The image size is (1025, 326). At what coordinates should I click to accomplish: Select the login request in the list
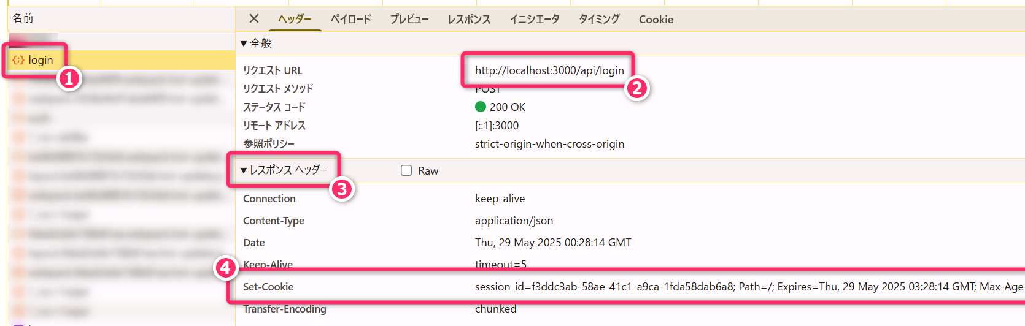click(41, 60)
